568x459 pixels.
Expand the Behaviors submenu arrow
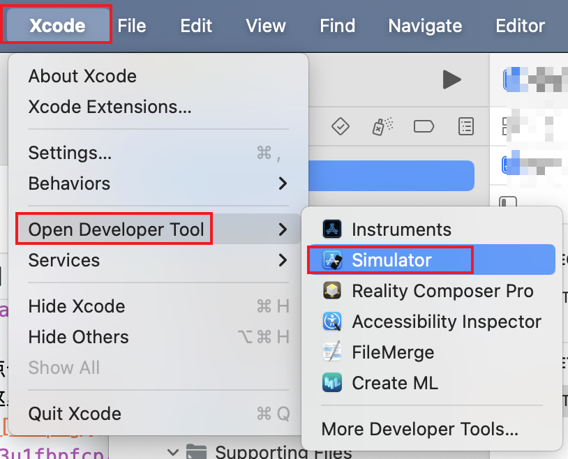coord(283,183)
